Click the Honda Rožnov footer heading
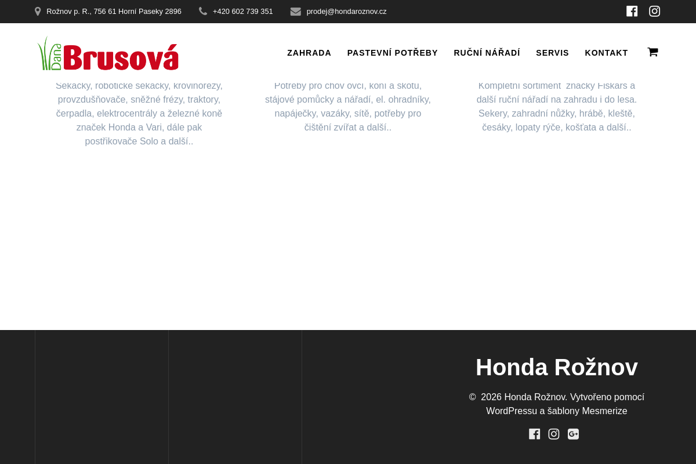696x464 pixels. (x=556, y=367)
